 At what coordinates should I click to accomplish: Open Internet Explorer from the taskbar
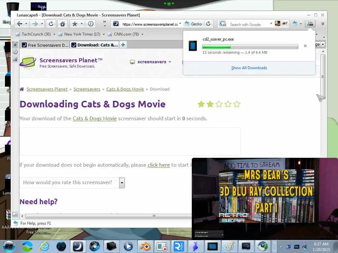coord(44,246)
